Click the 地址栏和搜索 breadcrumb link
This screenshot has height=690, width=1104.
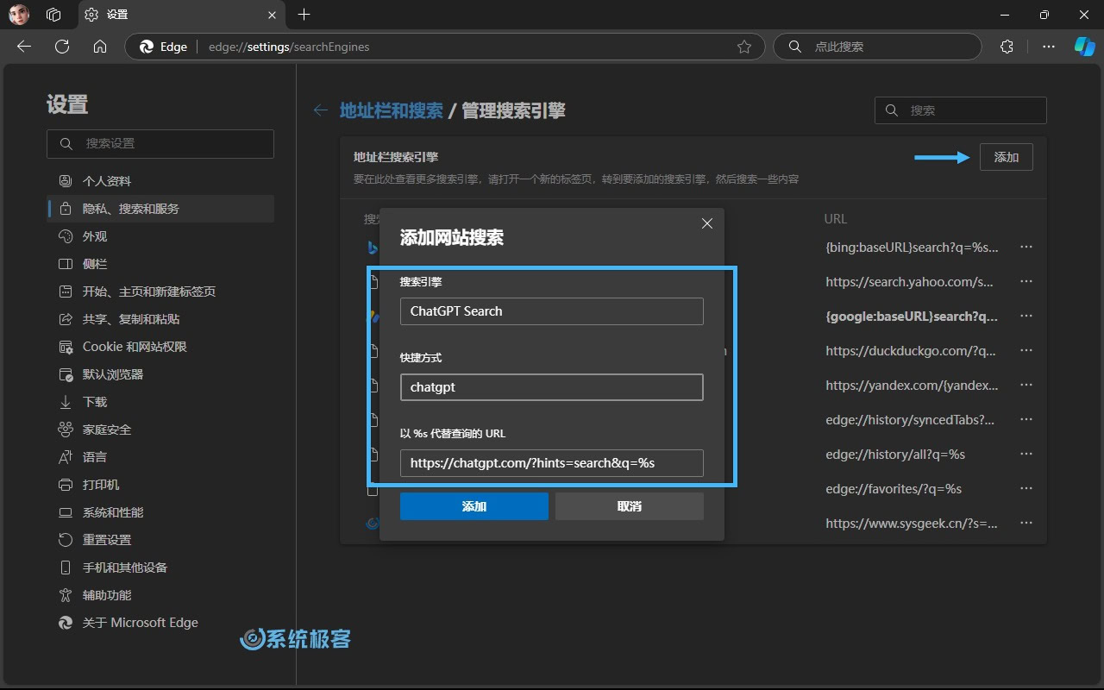[392, 110]
